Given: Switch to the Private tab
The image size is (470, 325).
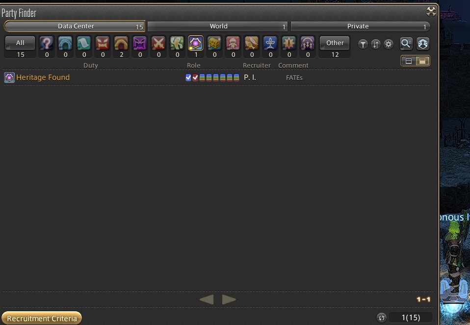Looking at the screenshot, I should point(360,26).
